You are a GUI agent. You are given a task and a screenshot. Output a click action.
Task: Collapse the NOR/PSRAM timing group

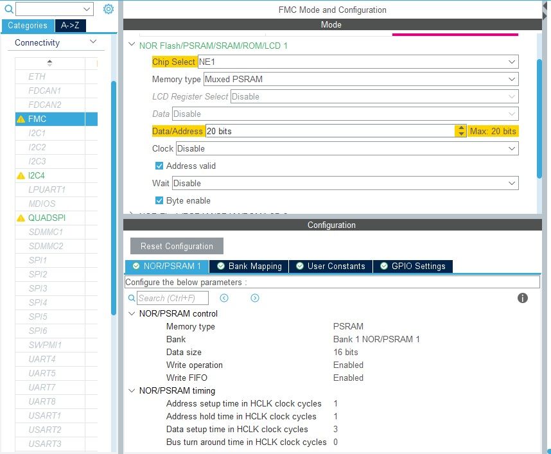pyautogui.click(x=132, y=390)
